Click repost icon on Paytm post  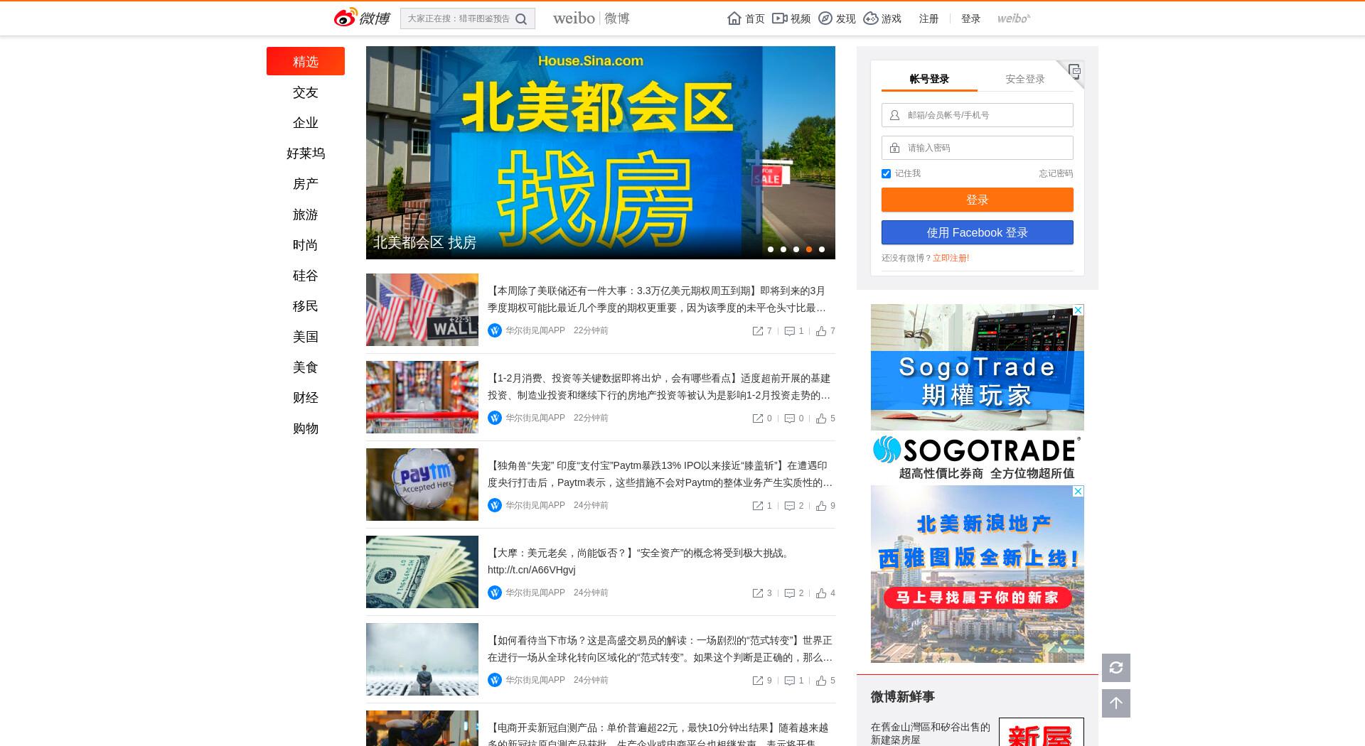click(758, 506)
